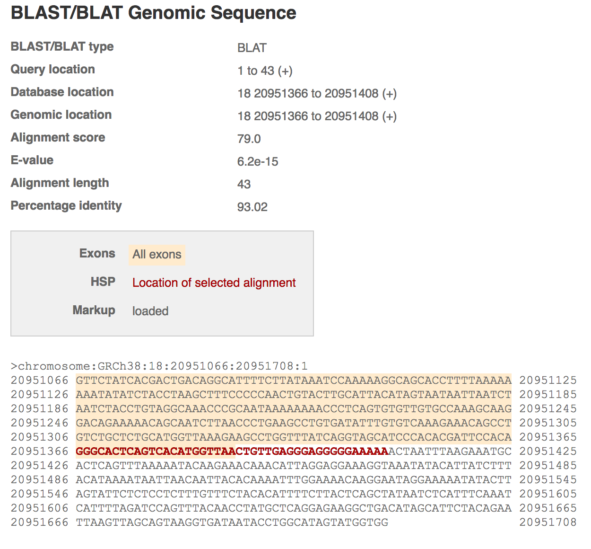Image resolution: width=591 pixels, height=549 pixels.
Task: Click the end coordinate 20951708 label
Action: 548,522
